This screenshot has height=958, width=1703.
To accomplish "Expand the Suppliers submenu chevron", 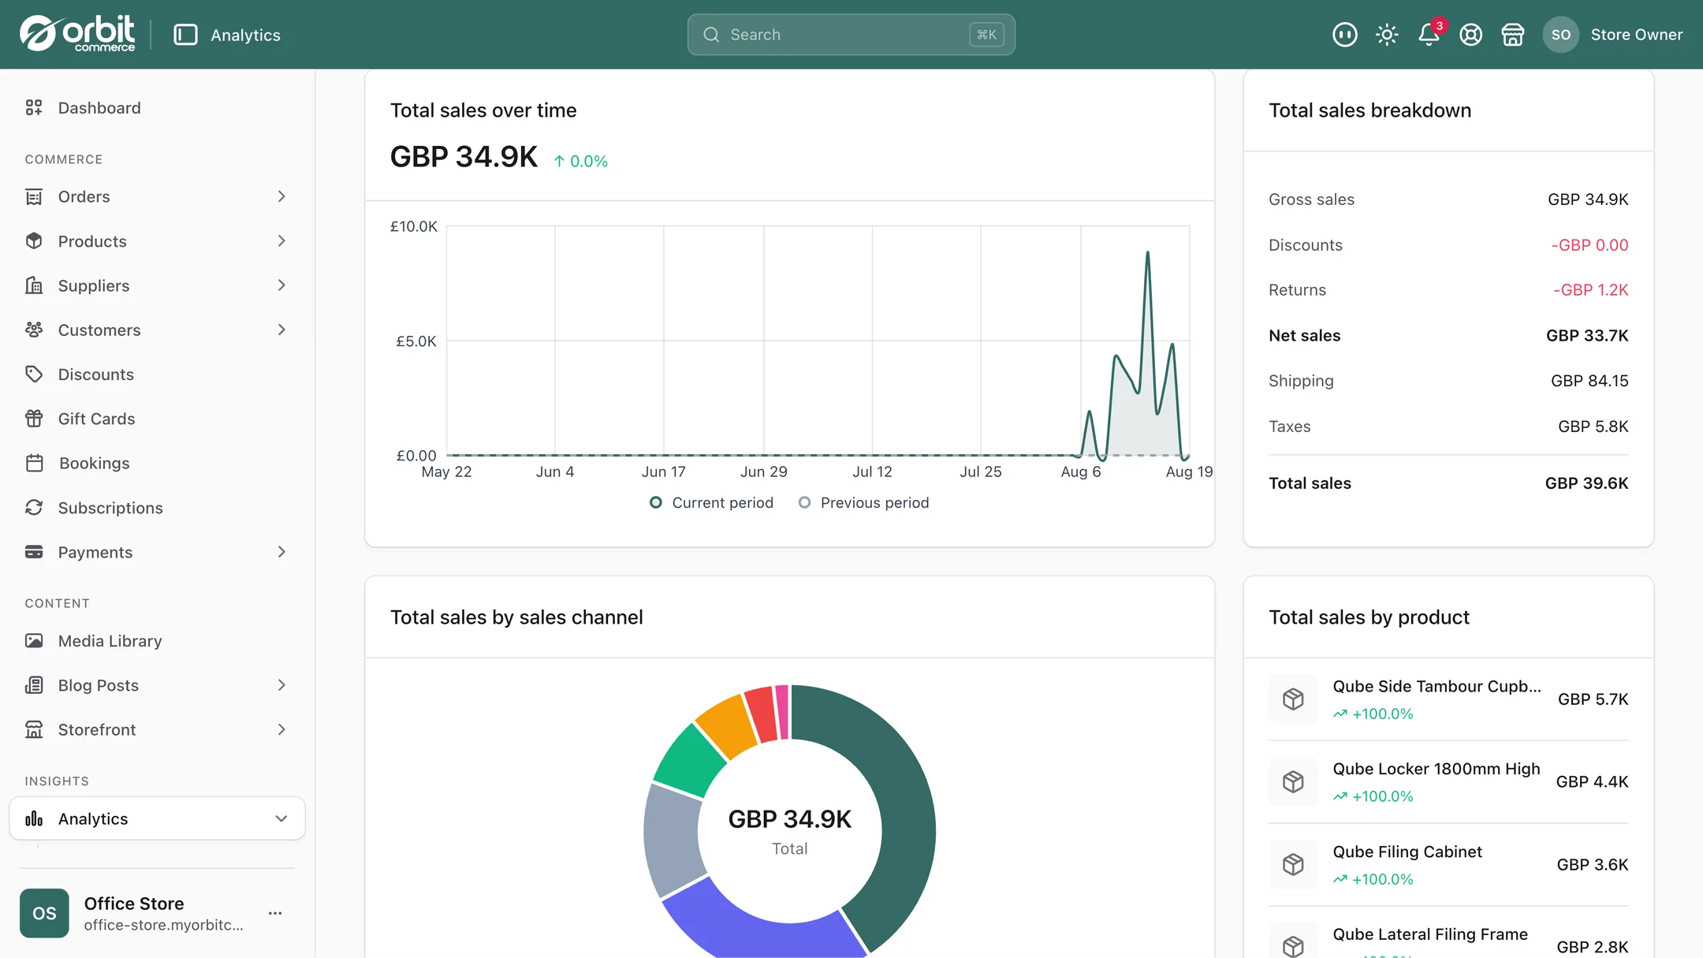I will coord(281,285).
